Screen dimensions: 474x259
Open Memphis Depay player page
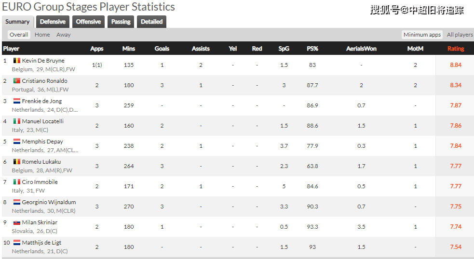click(x=42, y=142)
